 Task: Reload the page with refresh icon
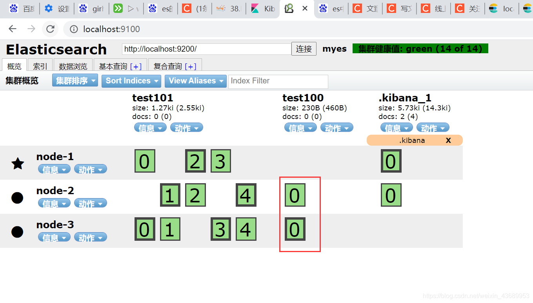pyautogui.click(x=50, y=29)
